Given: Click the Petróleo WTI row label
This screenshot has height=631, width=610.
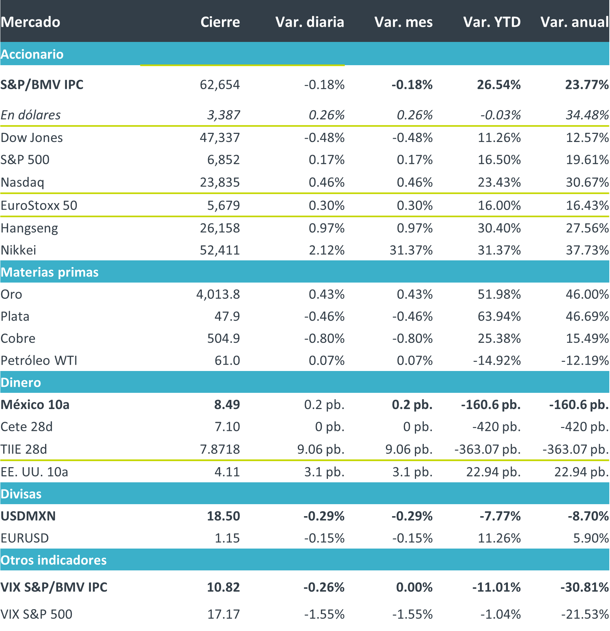Looking at the screenshot, I should [x=39, y=360].
